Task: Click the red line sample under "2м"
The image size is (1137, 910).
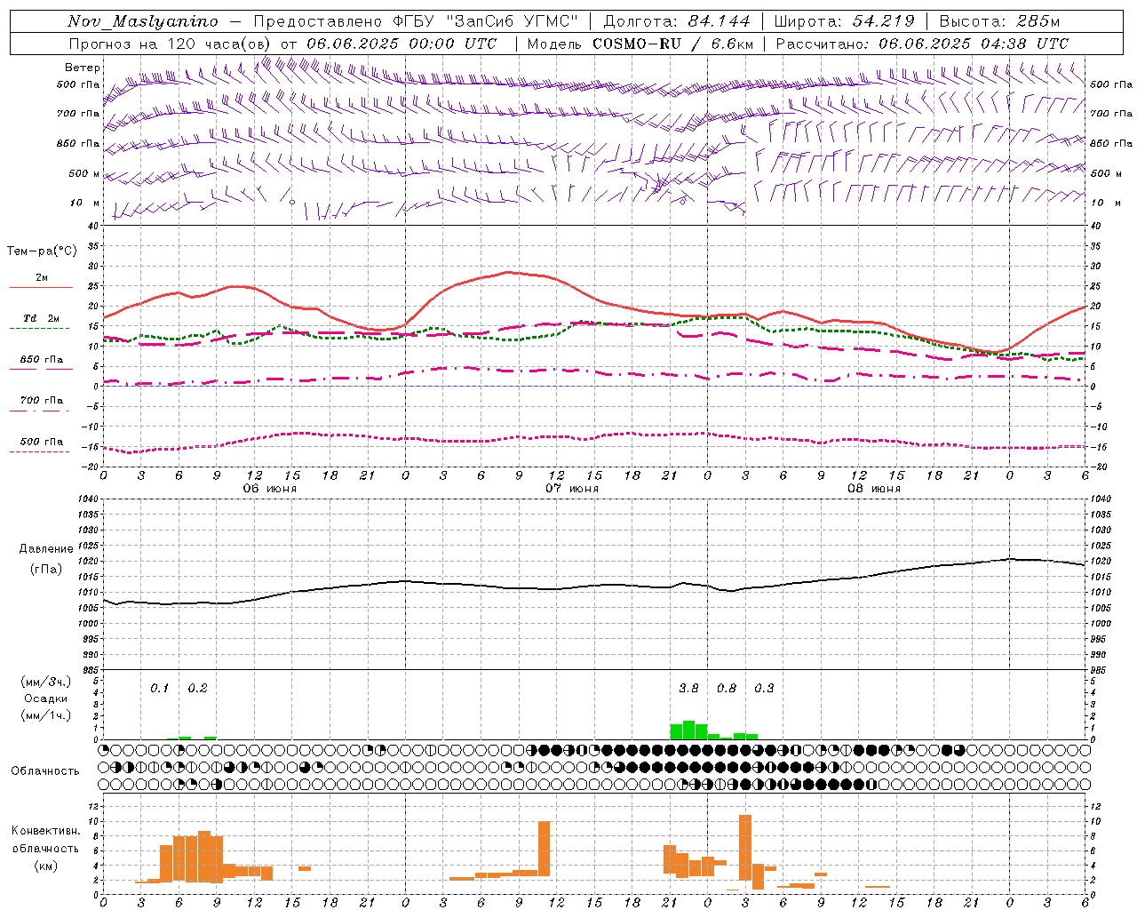Action: pos(41,288)
